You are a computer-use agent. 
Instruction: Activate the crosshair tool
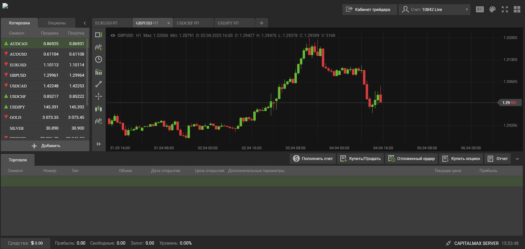pos(98,96)
